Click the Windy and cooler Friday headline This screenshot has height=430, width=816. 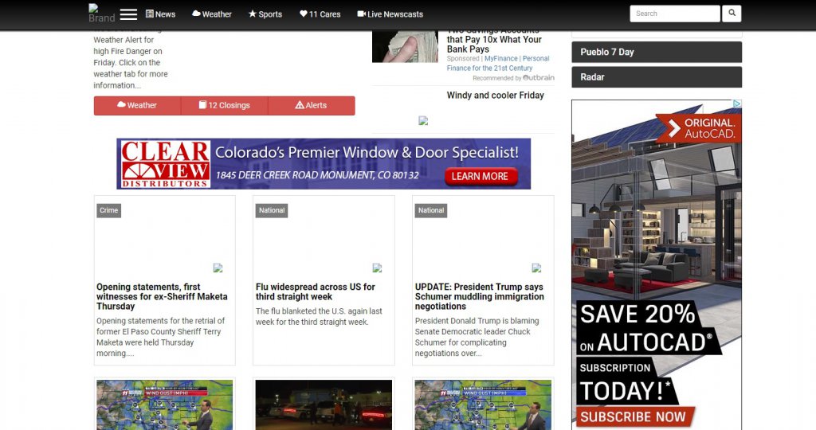pos(495,96)
